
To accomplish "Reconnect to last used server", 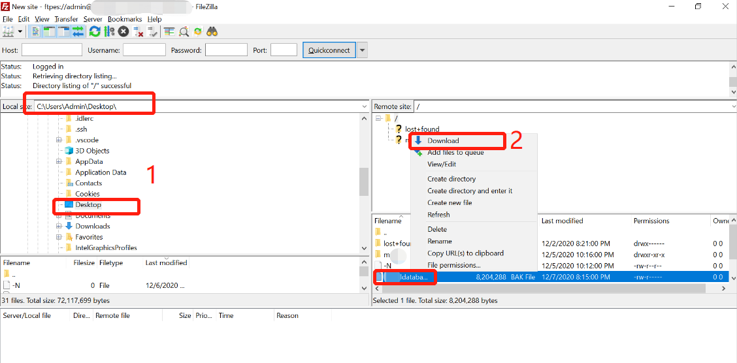I will [152, 31].
